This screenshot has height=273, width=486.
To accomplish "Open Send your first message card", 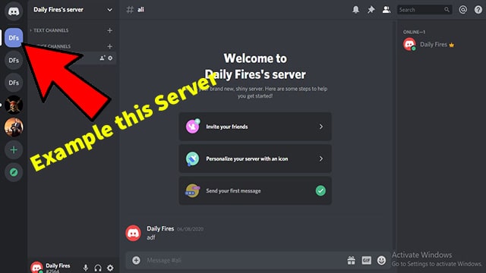I will point(255,191).
